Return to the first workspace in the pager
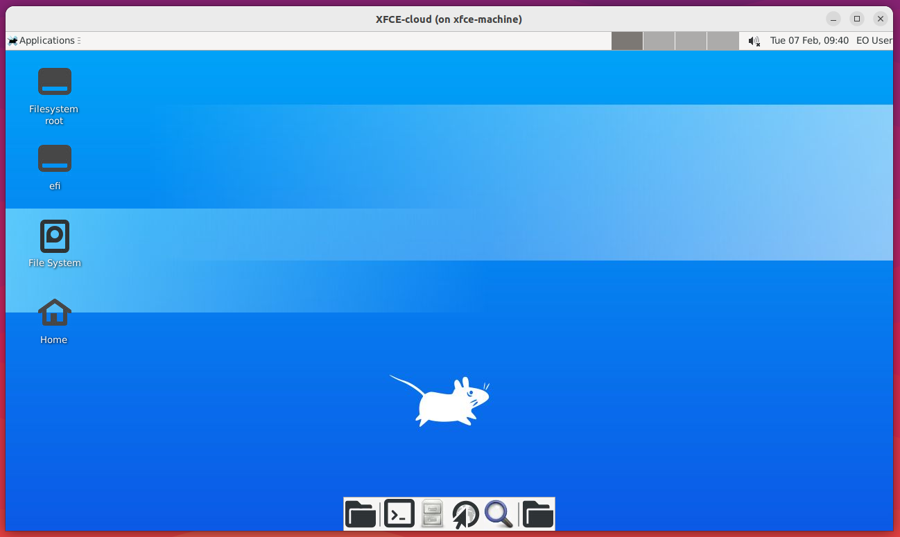 point(628,40)
